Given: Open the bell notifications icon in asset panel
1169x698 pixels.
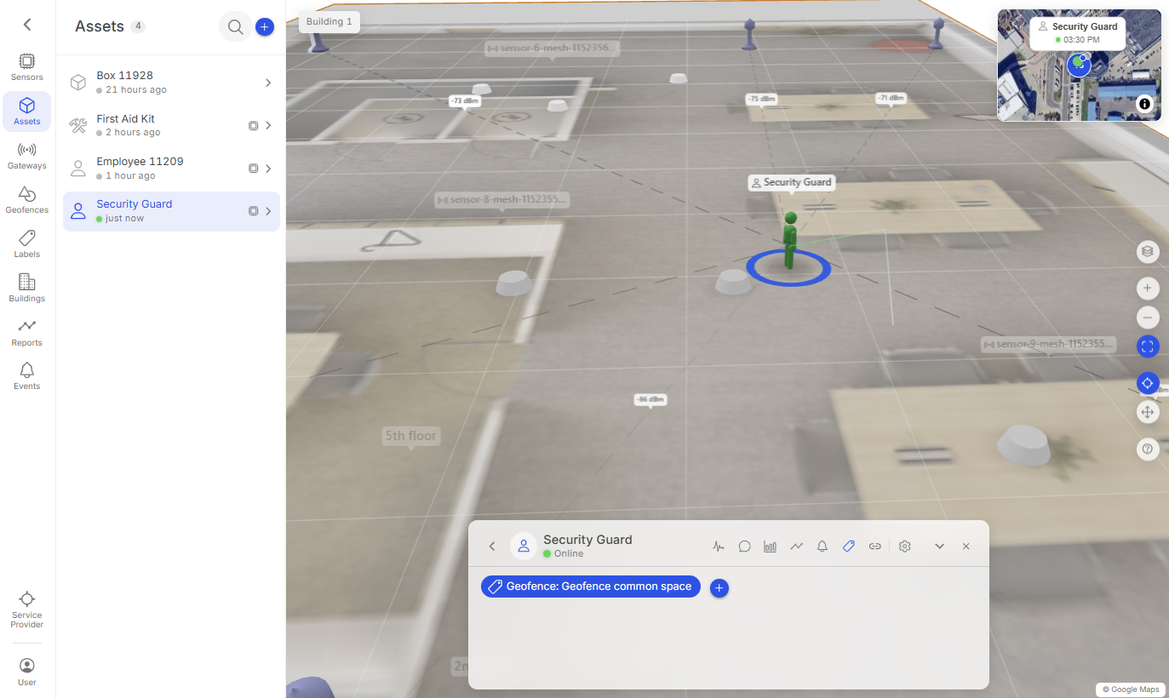Looking at the screenshot, I should click(x=822, y=546).
